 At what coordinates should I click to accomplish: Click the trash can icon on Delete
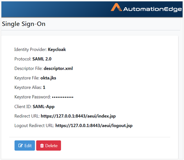coord(42,146)
